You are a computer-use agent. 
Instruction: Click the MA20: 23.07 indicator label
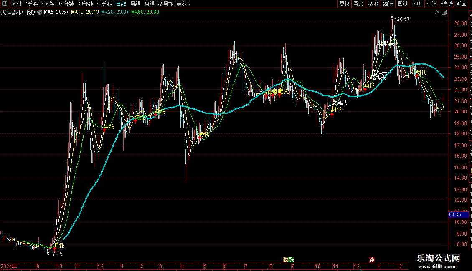click(x=115, y=13)
